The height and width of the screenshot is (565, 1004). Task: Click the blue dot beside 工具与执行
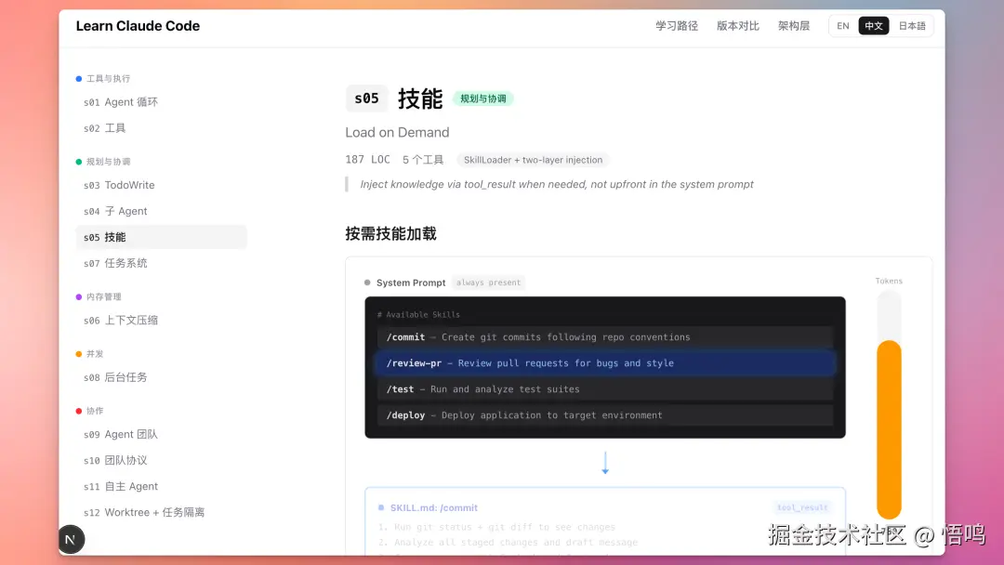[79, 78]
